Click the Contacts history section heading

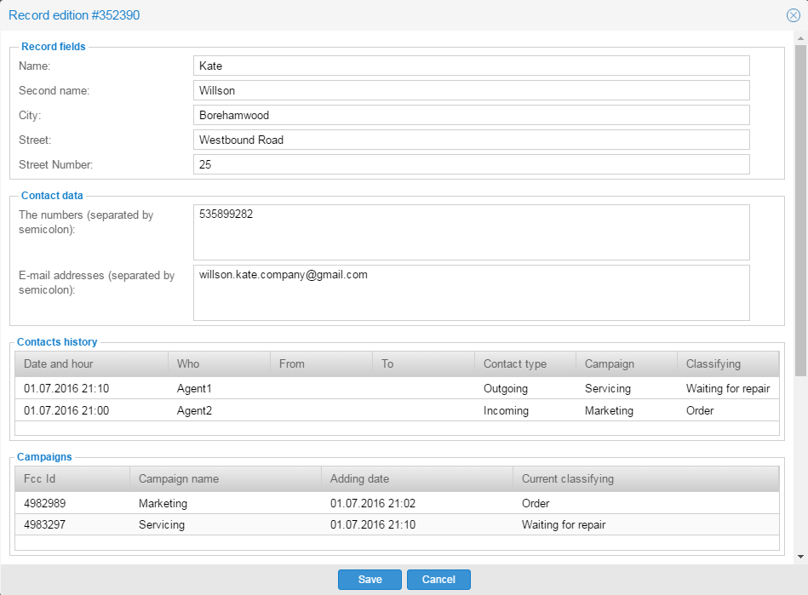point(57,342)
